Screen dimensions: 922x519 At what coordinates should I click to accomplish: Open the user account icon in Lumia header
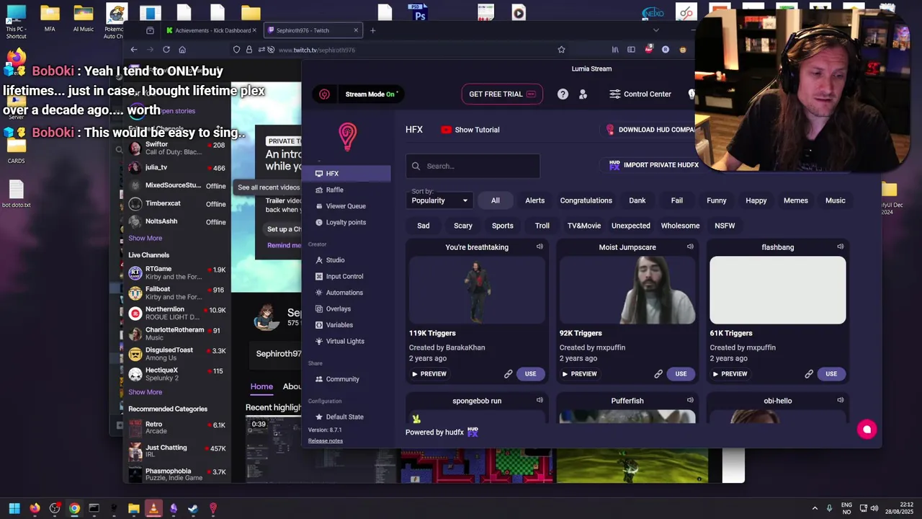583,94
